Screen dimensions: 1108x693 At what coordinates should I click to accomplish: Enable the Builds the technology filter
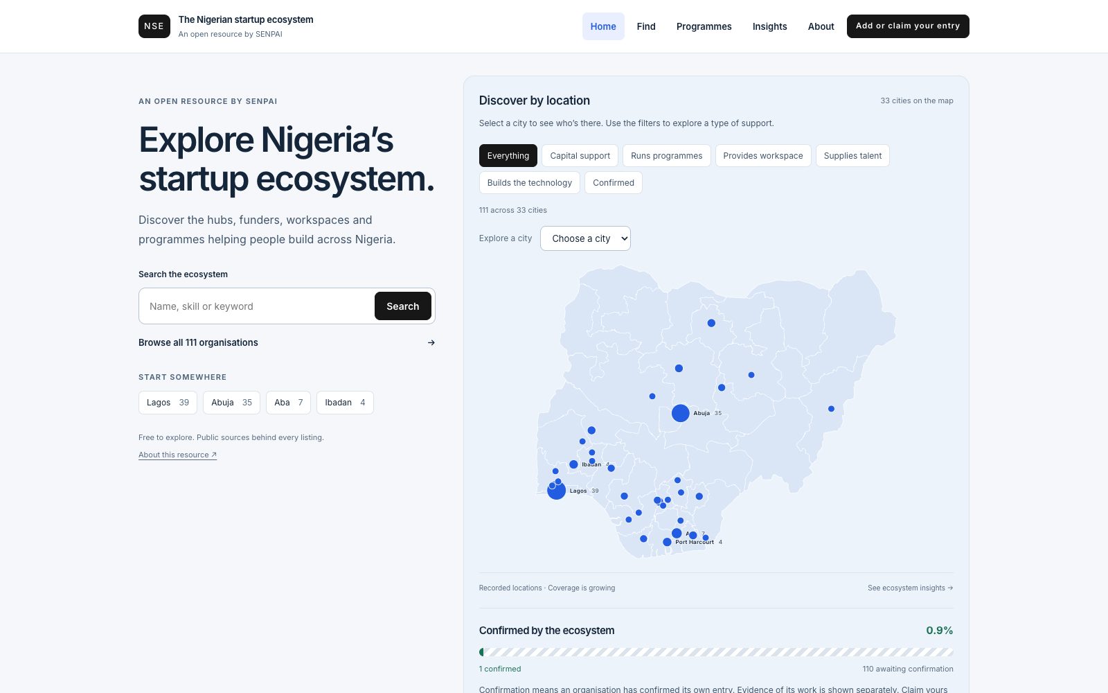coord(529,182)
